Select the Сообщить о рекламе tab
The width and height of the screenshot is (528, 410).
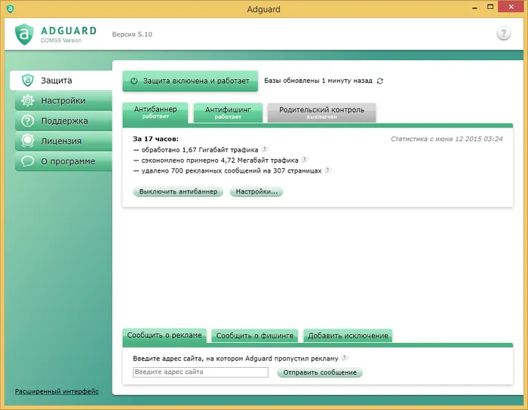pos(164,335)
